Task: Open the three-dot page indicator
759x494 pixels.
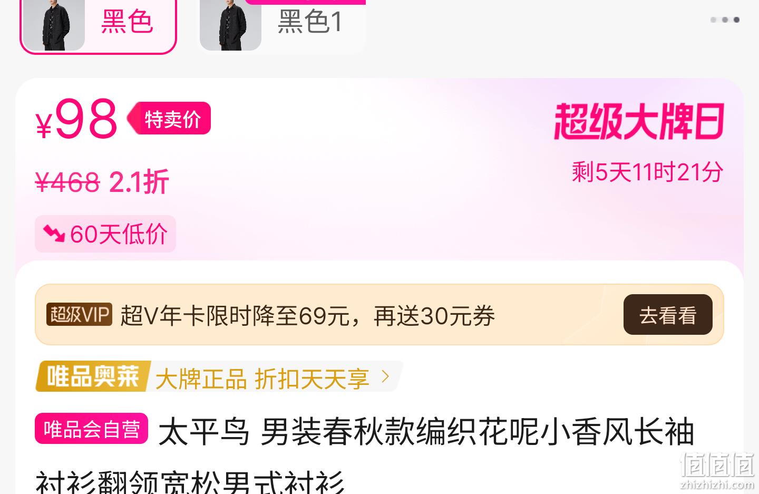Action: coord(725,20)
